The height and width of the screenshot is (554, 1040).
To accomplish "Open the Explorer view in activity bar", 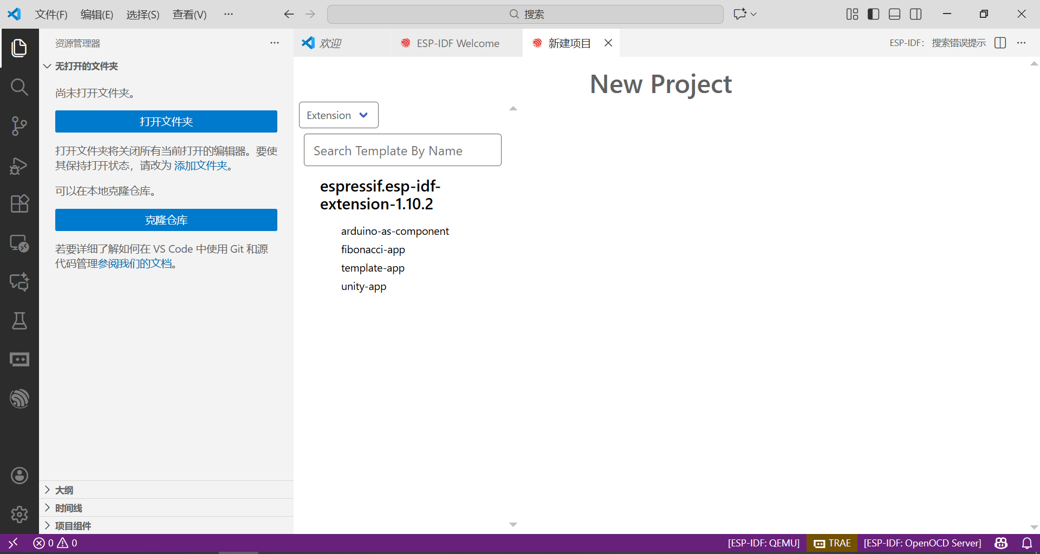I will 19,48.
